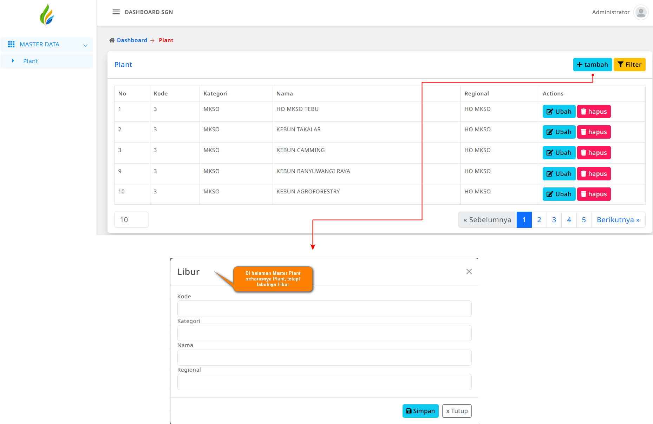Click the Administrator profile avatar
Screen dimensions: 653x424
tap(641, 12)
